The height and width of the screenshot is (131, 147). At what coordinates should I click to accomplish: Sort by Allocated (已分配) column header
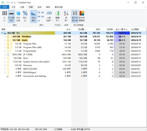pyautogui.click(x=79, y=29)
